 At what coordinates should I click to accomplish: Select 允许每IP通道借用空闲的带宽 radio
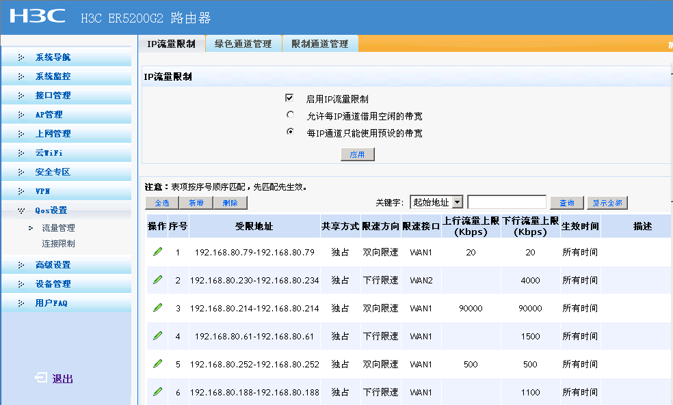290,115
